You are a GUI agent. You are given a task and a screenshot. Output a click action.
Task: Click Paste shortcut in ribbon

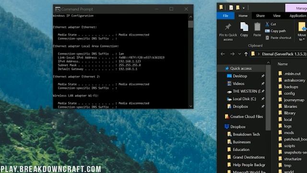pos(278,37)
